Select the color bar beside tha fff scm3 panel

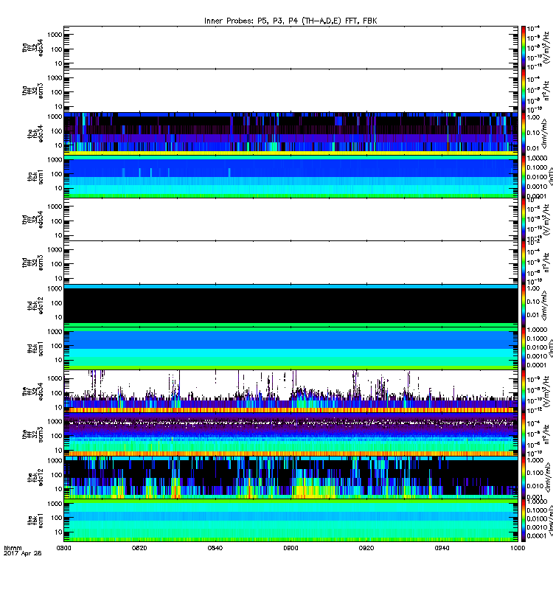[x=524, y=90]
